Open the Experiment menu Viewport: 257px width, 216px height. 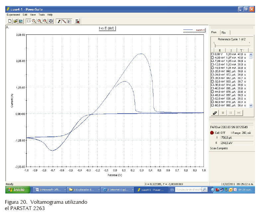13,15
